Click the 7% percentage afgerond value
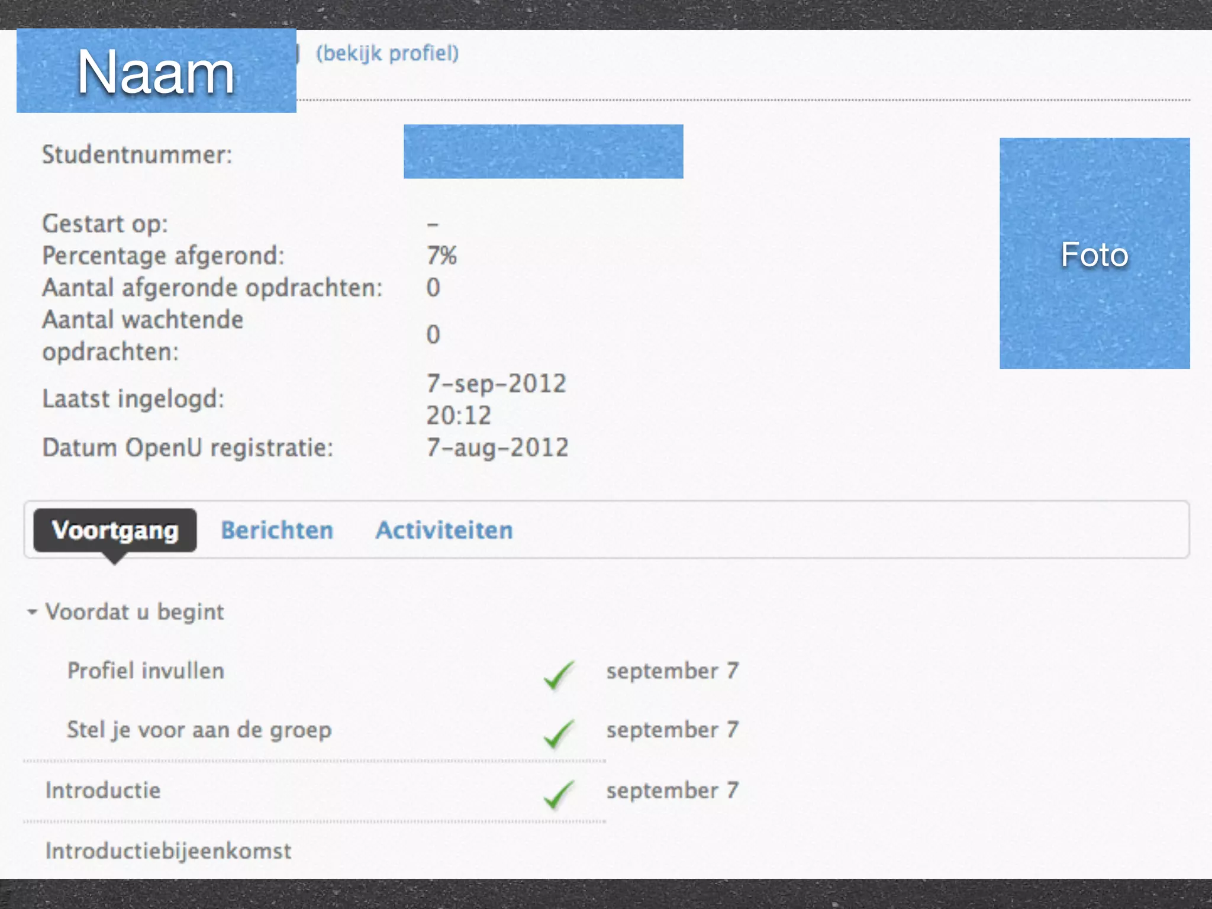Image resolution: width=1212 pixels, height=909 pixels. (441, 256)
